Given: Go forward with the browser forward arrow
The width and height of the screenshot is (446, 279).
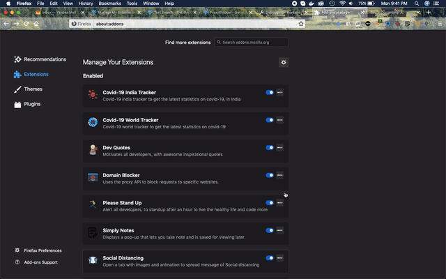Looking at the screenshot, I should coord(17,24).
